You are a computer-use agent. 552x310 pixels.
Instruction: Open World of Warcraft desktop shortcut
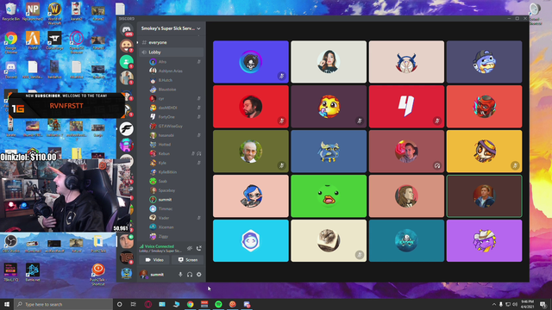[54, 14]
